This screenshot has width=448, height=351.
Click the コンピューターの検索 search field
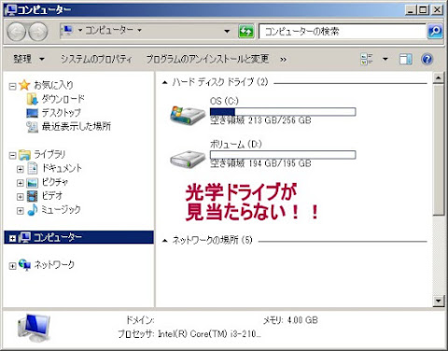point(343,32)
